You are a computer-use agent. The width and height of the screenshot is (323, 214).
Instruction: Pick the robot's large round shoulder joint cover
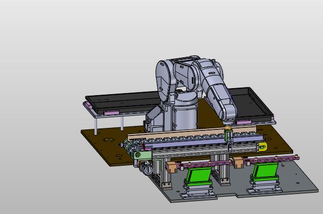click(x=163, y=81)
